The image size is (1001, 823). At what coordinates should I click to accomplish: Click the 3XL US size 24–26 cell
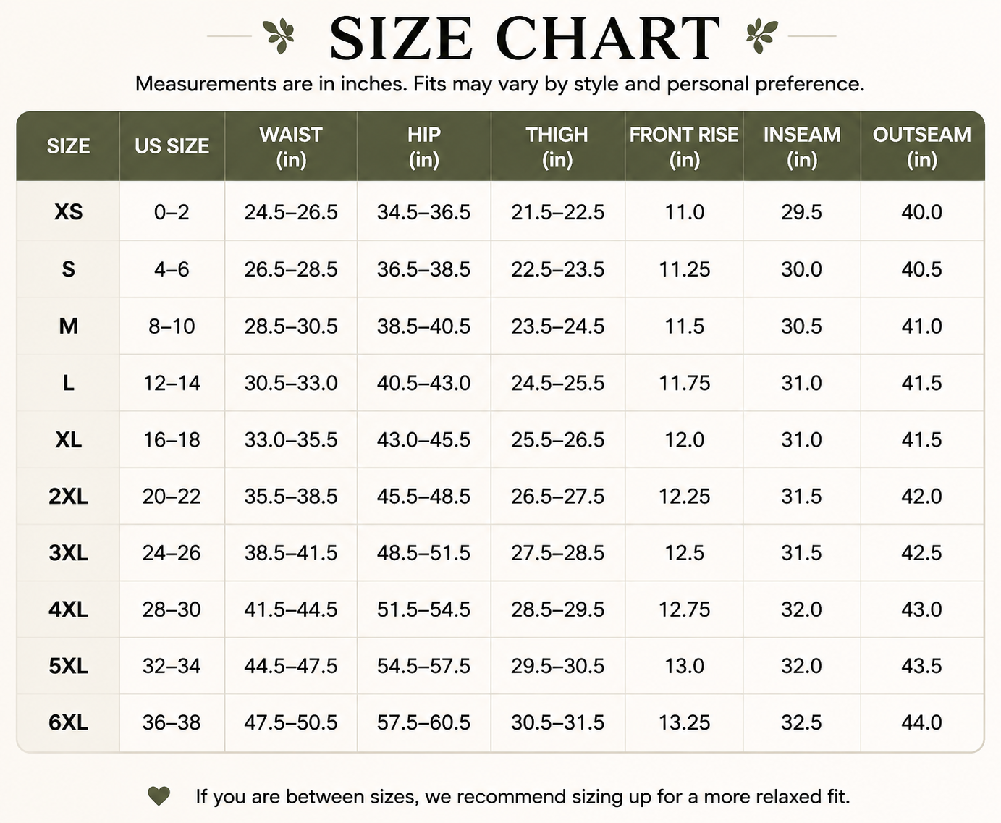tap(172, 553)
